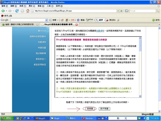Click the Forward arrow button

tap(10, 11)
